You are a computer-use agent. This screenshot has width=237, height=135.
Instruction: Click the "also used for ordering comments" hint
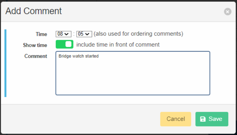coord(138,34)
